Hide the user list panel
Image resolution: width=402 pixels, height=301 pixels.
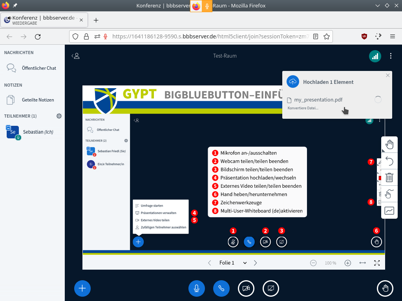tap(75, 56)
